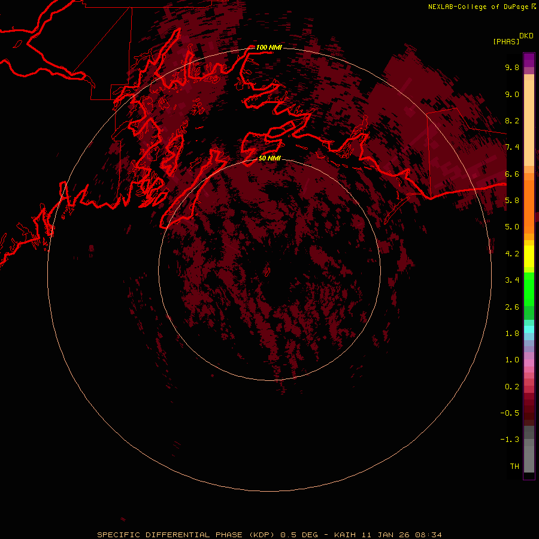Click the -0.5 value on the scale

510,413
